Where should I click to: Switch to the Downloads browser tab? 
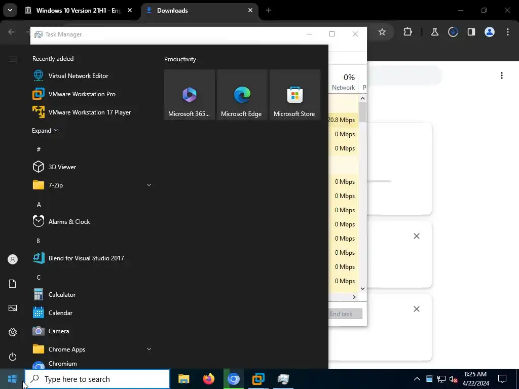pyautogui.click(x=199, y=11)
